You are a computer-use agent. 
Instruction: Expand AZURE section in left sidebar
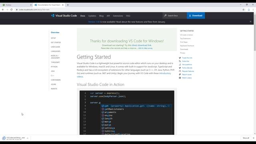(53, 84)
